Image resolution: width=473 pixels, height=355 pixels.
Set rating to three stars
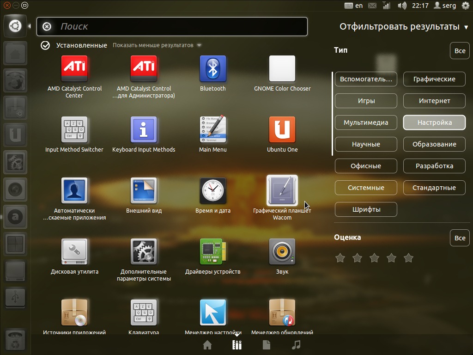coord(374,258)
